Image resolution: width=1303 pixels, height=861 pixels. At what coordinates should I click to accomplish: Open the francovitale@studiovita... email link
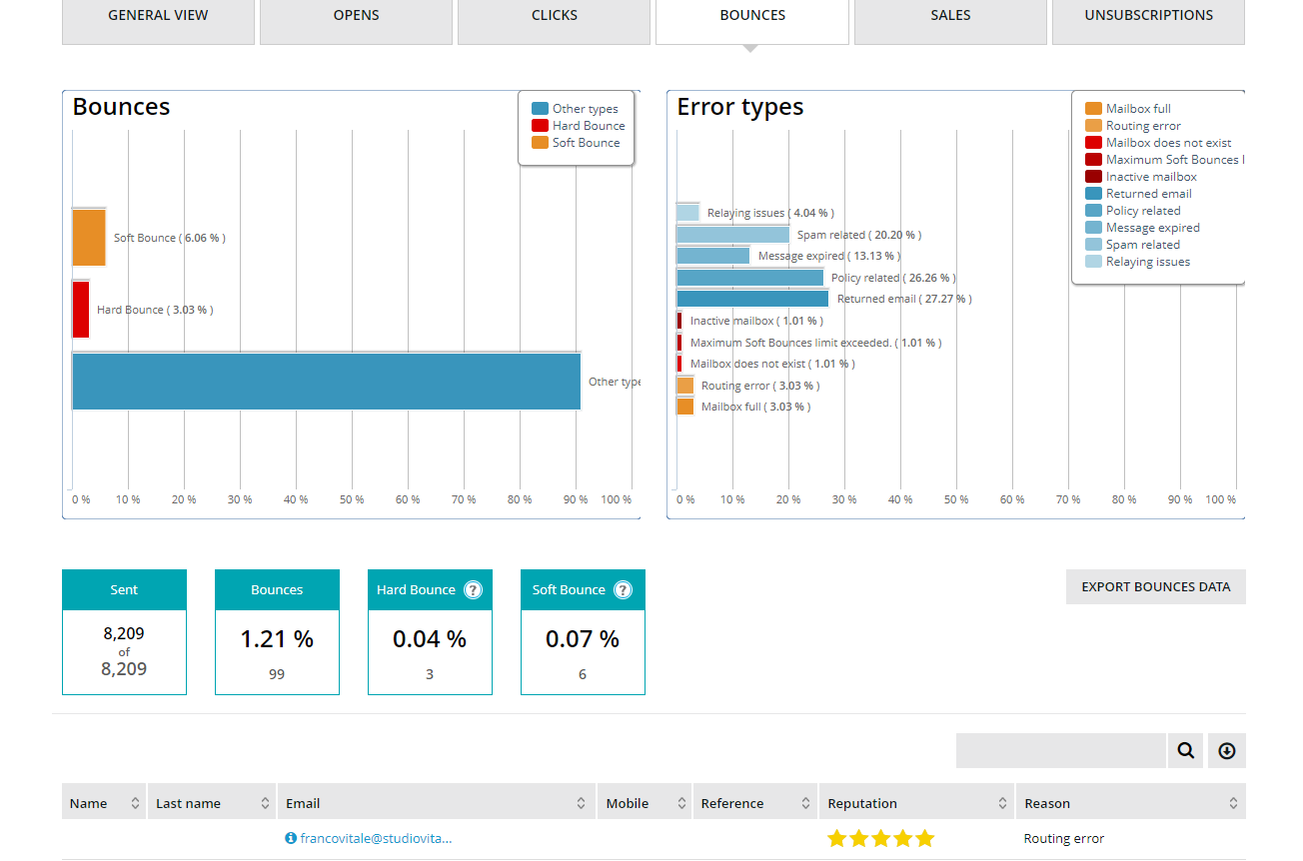click(x=376, y=839)
